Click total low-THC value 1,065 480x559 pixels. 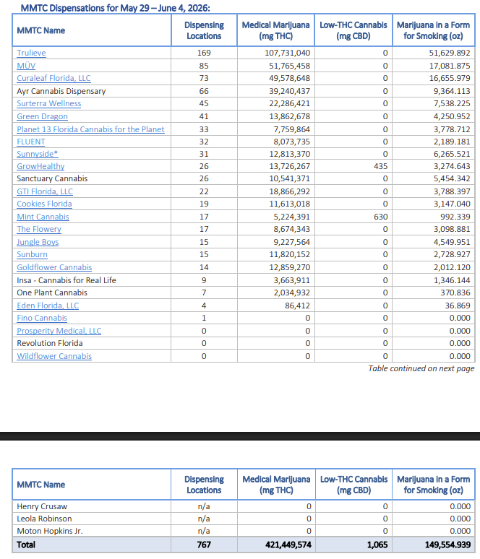pyautogui.click(x=377, y=545)
